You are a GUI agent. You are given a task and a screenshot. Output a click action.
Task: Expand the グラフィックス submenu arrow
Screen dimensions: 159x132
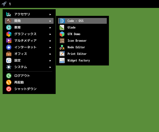pos(50,34)
